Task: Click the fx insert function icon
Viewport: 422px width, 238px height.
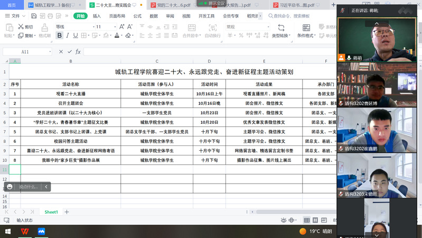Action: (78, 52)
